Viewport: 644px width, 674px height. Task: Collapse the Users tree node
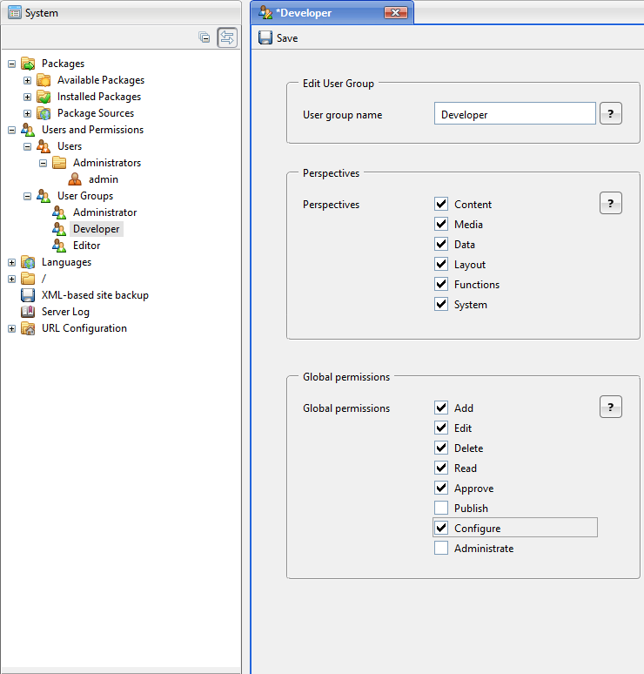click(x=28, y=146)
